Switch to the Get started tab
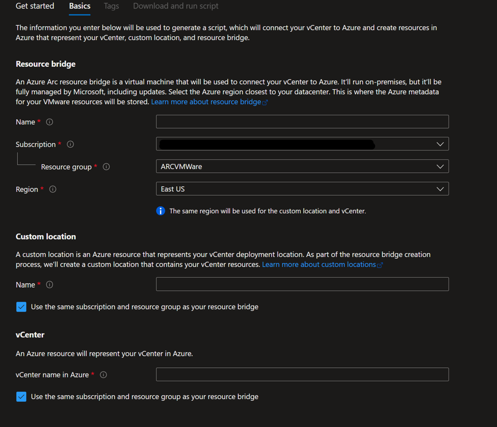The height and width of the screenshot is (427, 497). [35, 6]
